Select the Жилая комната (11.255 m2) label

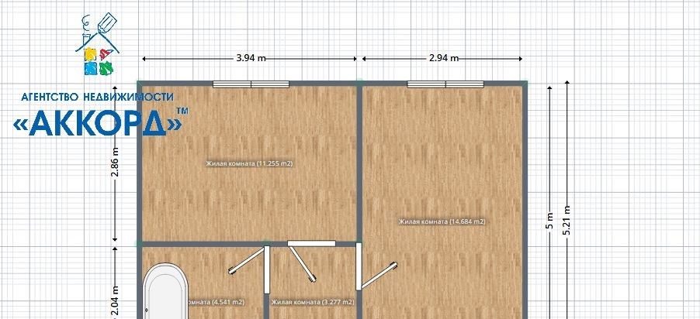249,164
